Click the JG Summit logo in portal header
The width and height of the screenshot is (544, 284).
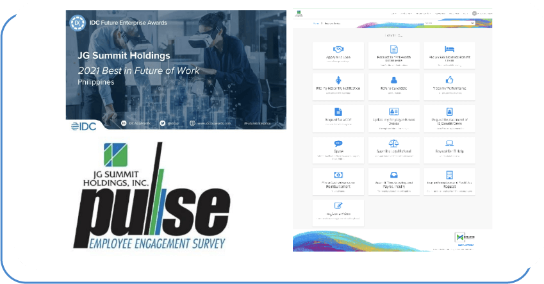(x=299, y=13)
